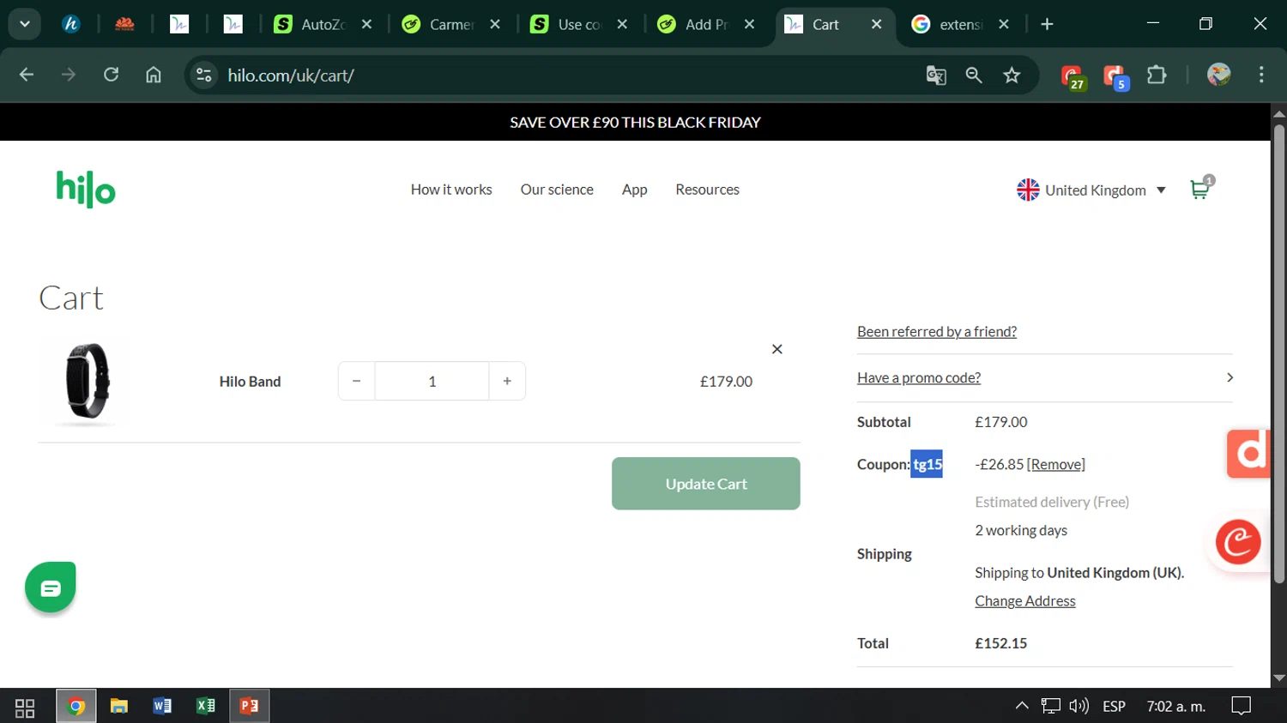Open Chrome three-dot menu

tap(1261, 75)
